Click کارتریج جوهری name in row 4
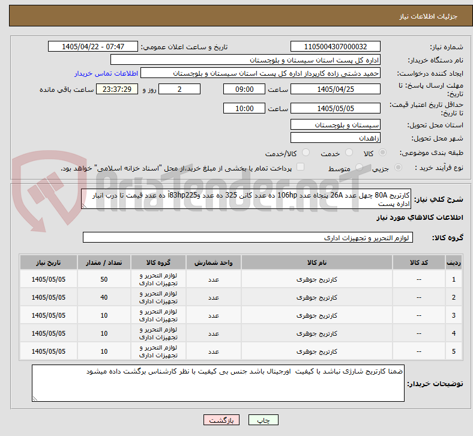 [317, 333]
